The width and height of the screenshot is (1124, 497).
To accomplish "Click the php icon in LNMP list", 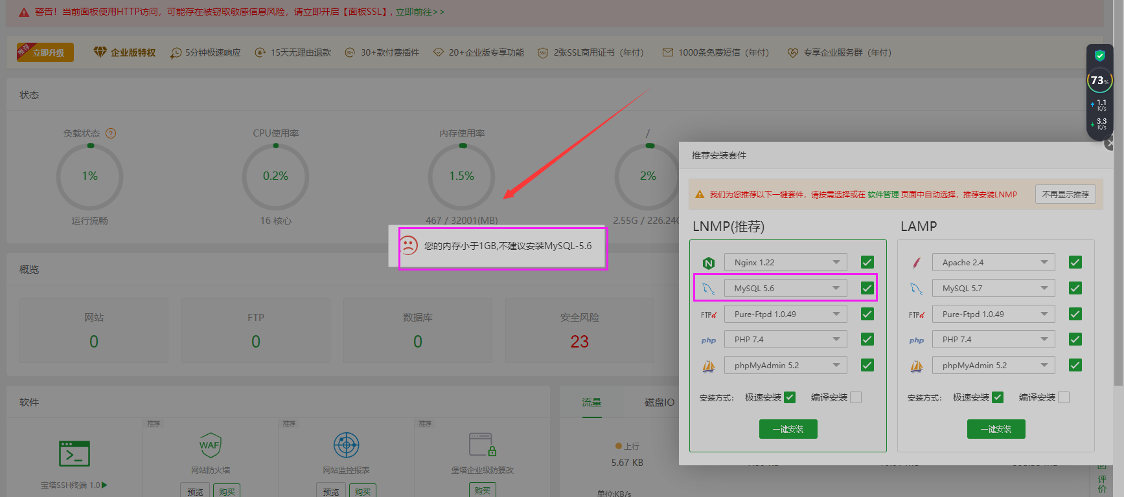I will click(709, 340).
